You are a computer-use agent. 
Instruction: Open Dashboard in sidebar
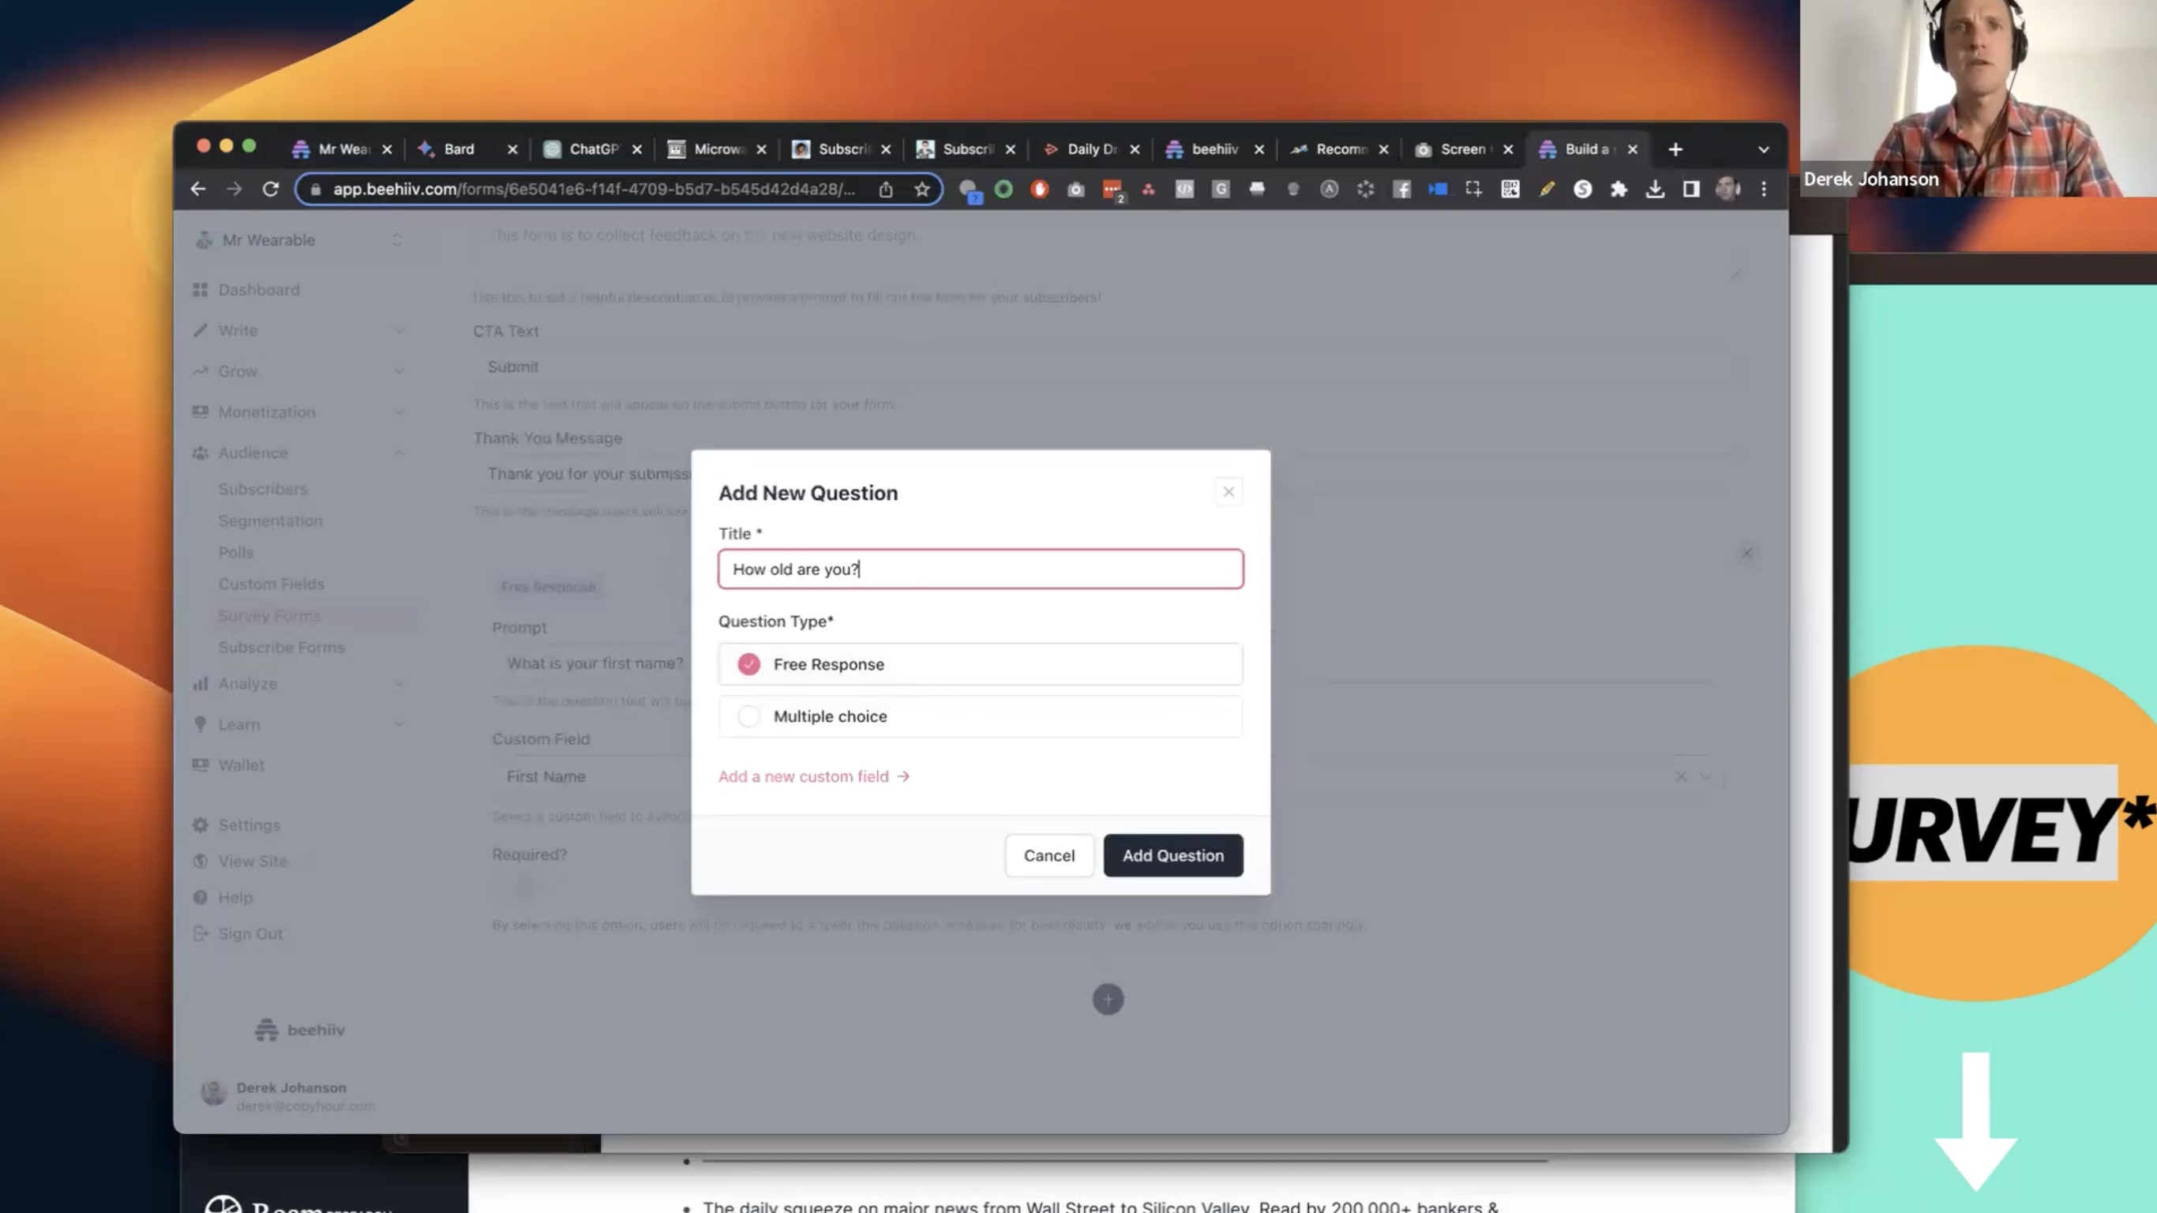click(x=259, y=290)
